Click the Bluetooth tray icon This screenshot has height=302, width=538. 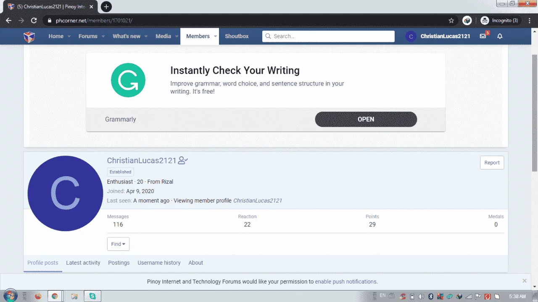coord(430,296)
